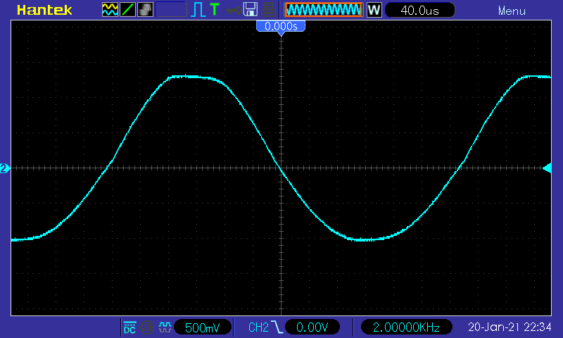Click the cyan trigger level arrow marker
The image size is (563, 338).
coord(548,168)
